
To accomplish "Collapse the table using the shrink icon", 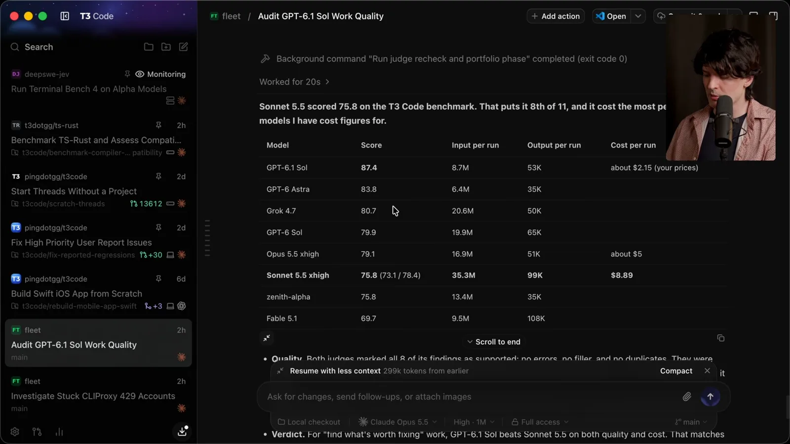I will tap(267, 338).
